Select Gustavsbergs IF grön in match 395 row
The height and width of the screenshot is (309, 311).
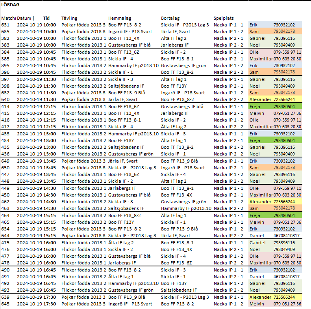(x=183, y=66)
